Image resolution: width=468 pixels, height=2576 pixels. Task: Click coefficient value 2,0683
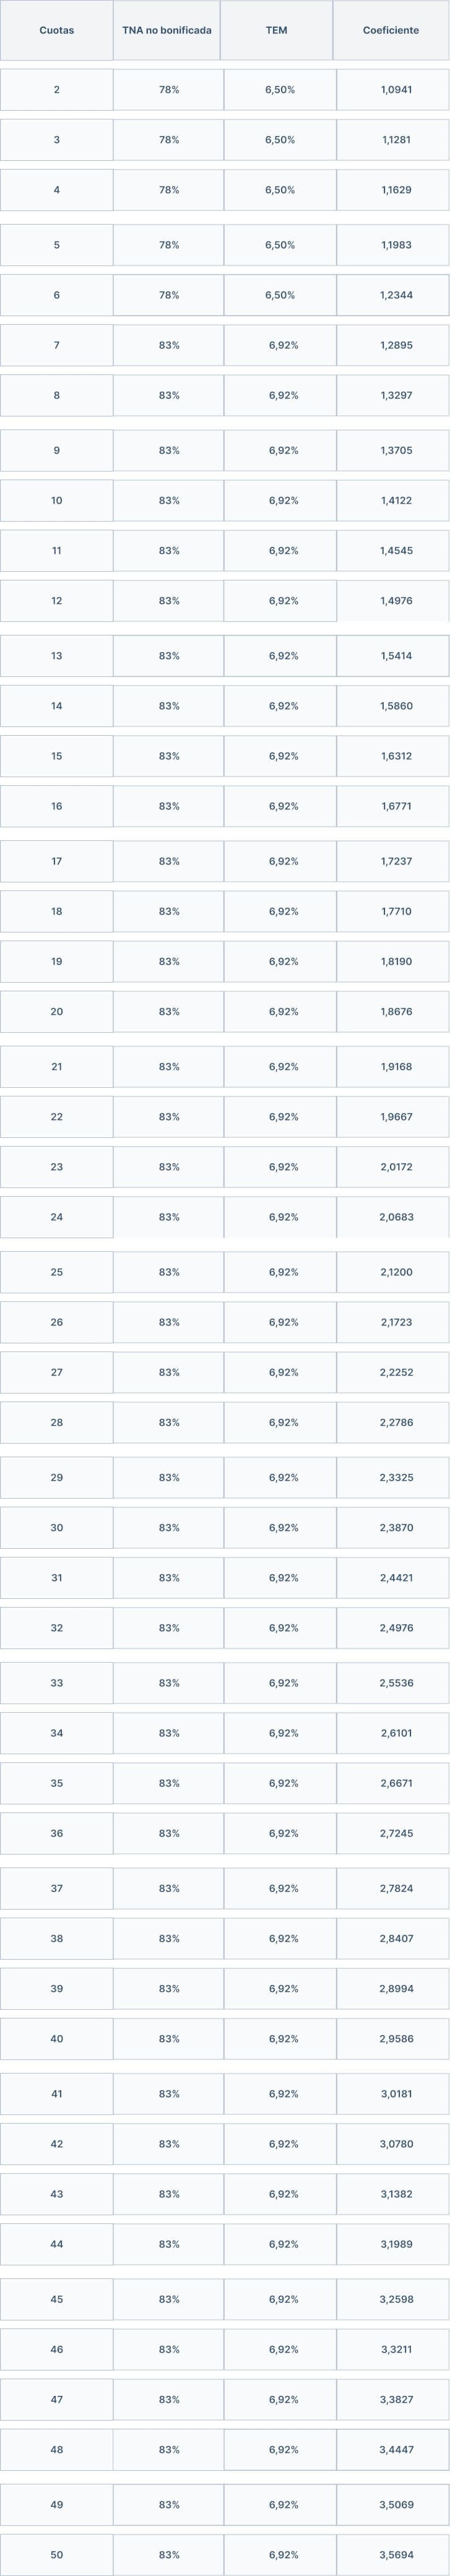point(397,1217)
